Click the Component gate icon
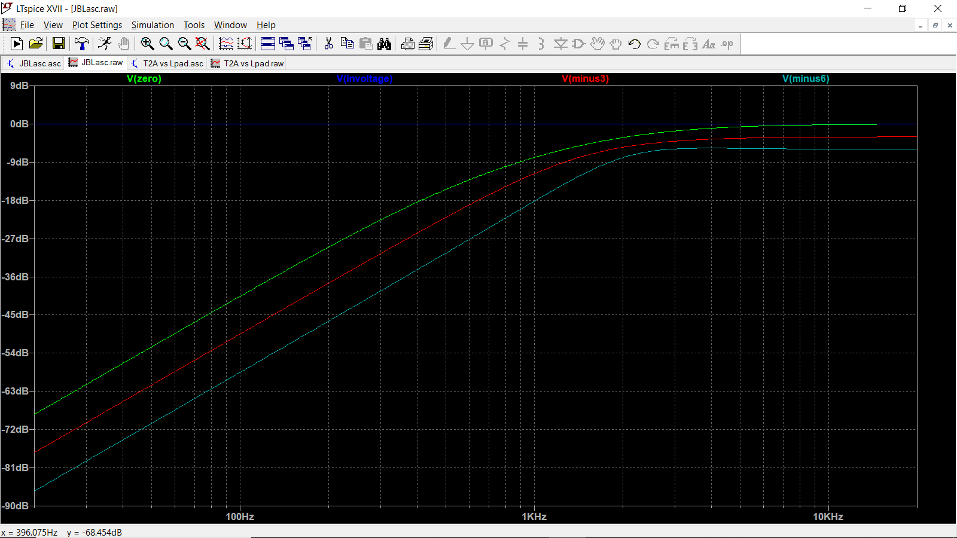Image resolution: width=957 pixels, height=538 pixels. point(579,44)
